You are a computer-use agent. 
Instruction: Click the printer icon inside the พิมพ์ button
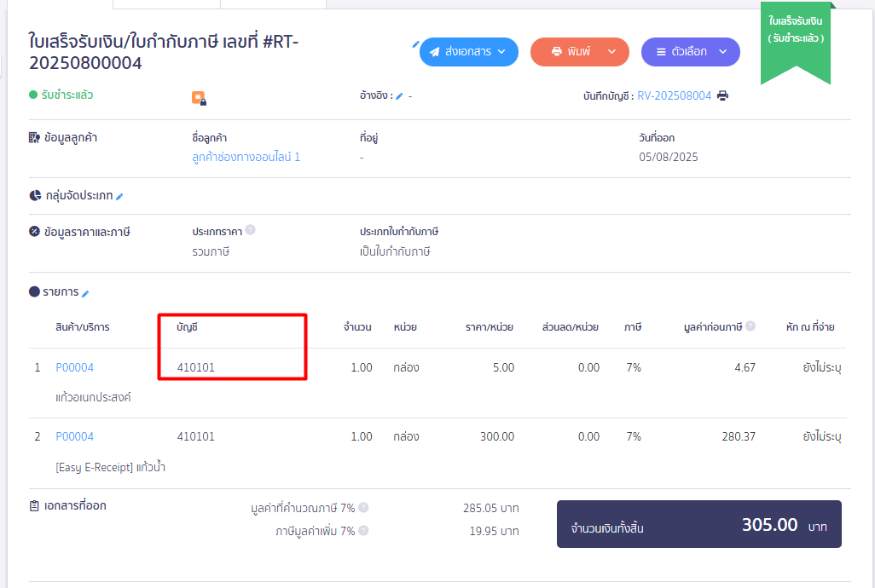(556, 51)
